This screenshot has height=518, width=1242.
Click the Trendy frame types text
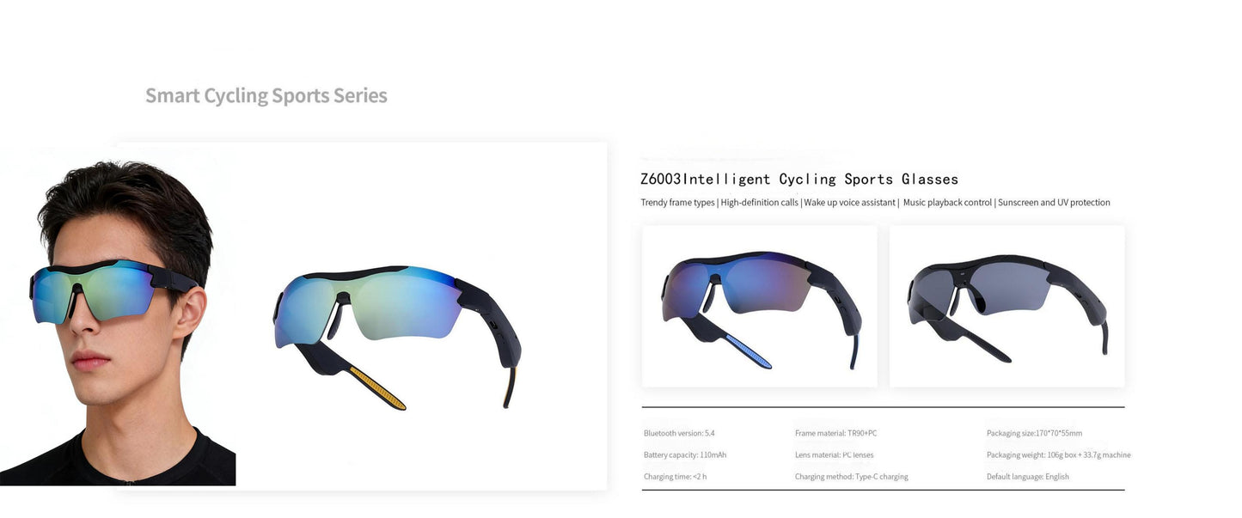pyautogui.click(x=677, y=203)
